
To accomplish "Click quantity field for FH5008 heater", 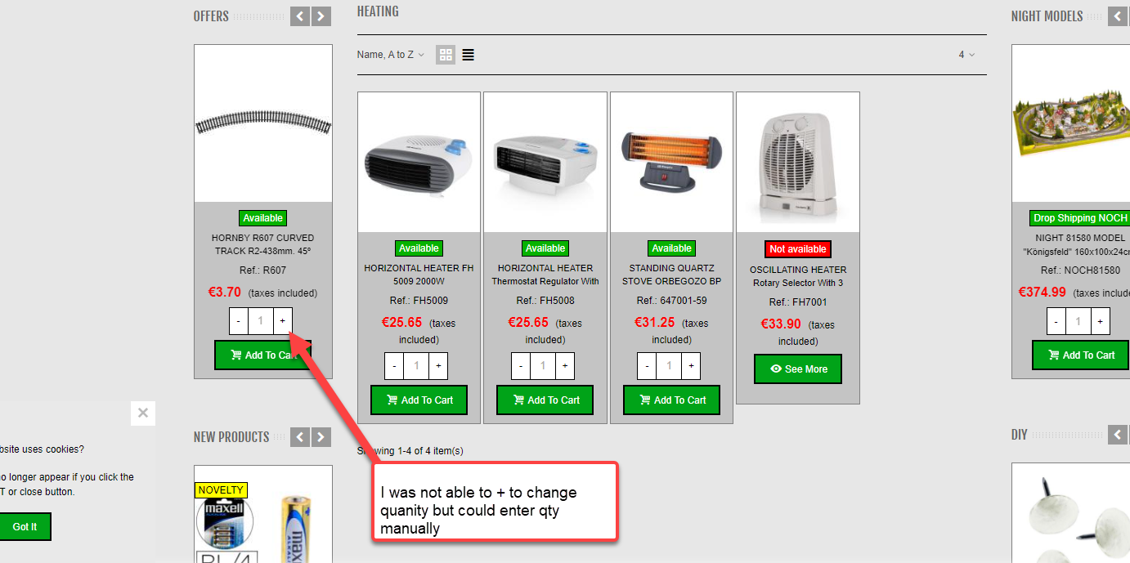I will pos(543,366).
